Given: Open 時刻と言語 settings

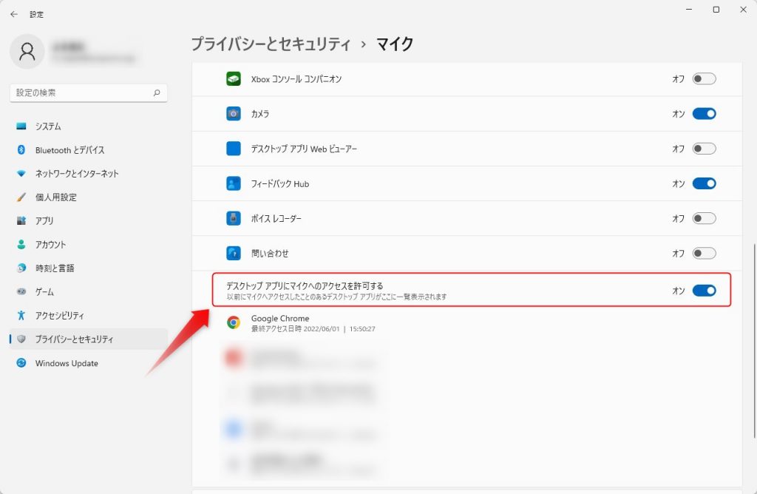Looking at the screenshot, I should tap(89, 268).
